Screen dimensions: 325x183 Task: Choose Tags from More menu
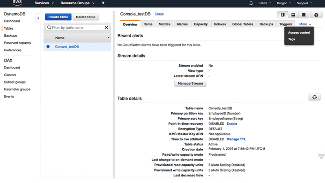point(292,39)
